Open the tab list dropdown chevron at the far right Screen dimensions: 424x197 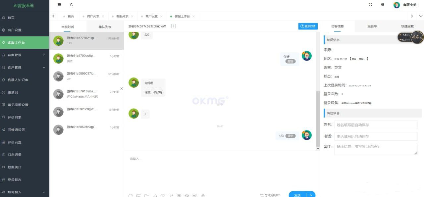pos(421,16)
